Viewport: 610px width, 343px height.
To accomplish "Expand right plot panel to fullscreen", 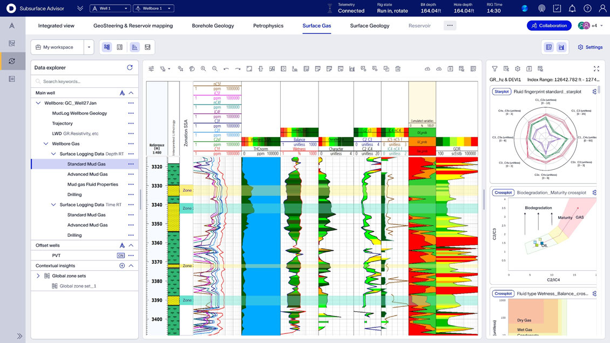I will (x=596, y=69).
